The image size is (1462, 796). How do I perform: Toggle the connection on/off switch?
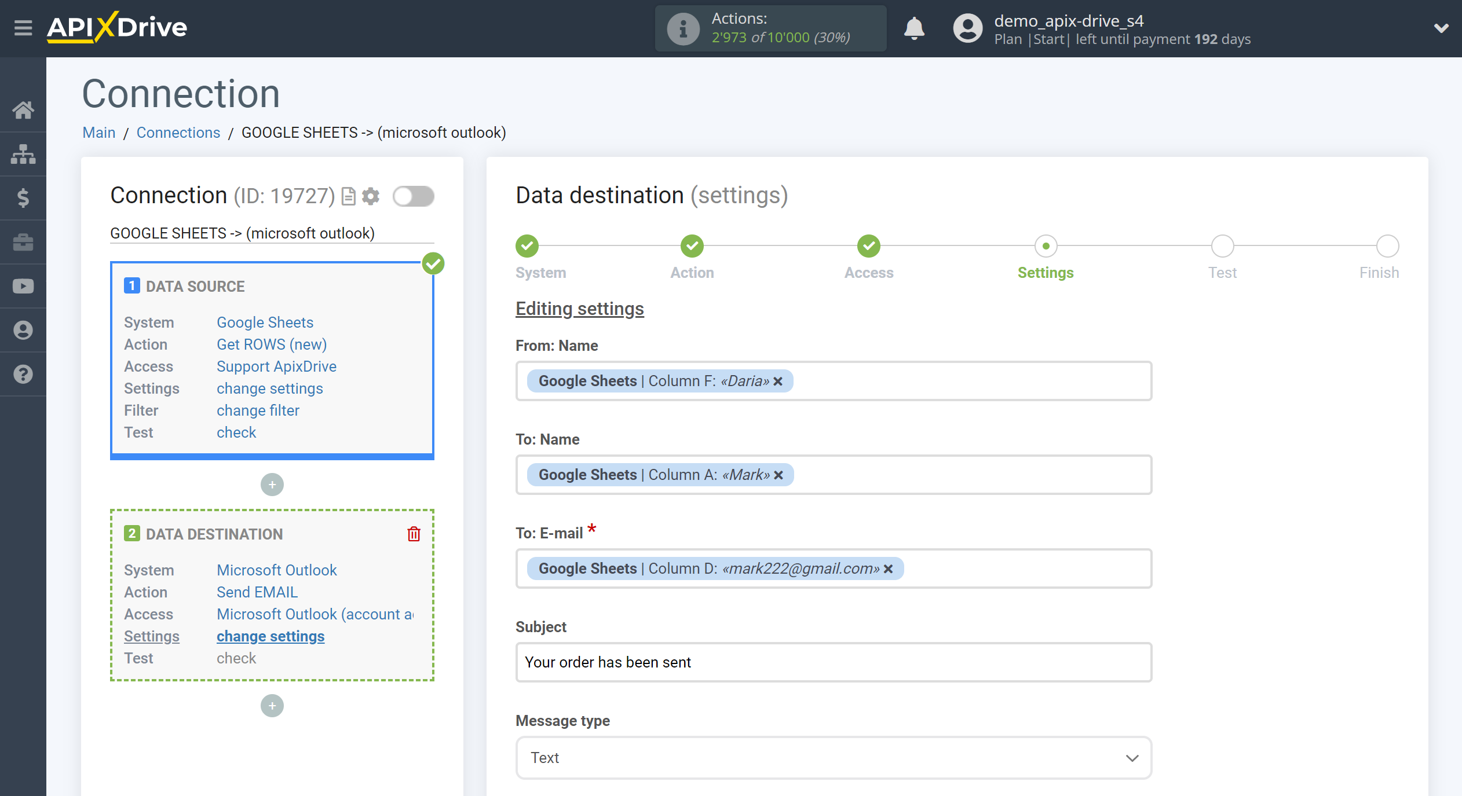413,196
